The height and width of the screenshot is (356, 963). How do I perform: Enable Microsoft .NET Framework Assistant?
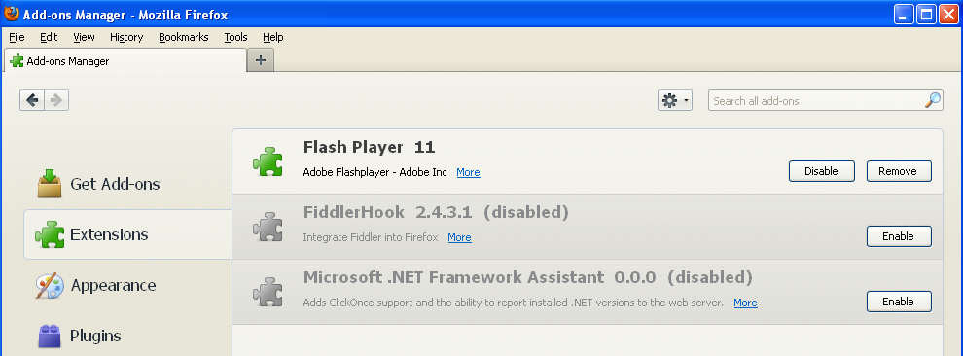pyautogui.click(x=899, y=302)
